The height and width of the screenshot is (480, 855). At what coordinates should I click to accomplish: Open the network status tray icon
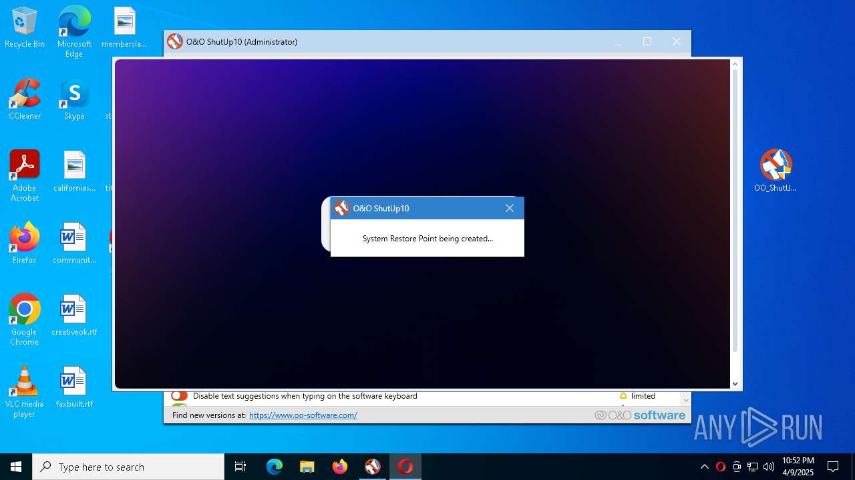pos(753,467)
